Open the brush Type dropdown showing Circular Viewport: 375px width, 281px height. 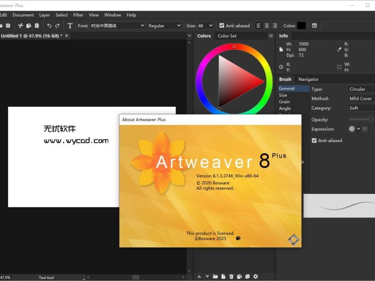click(362, 89)
